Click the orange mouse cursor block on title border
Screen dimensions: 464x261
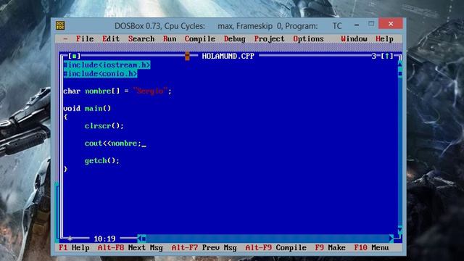(x=187, y=56)
